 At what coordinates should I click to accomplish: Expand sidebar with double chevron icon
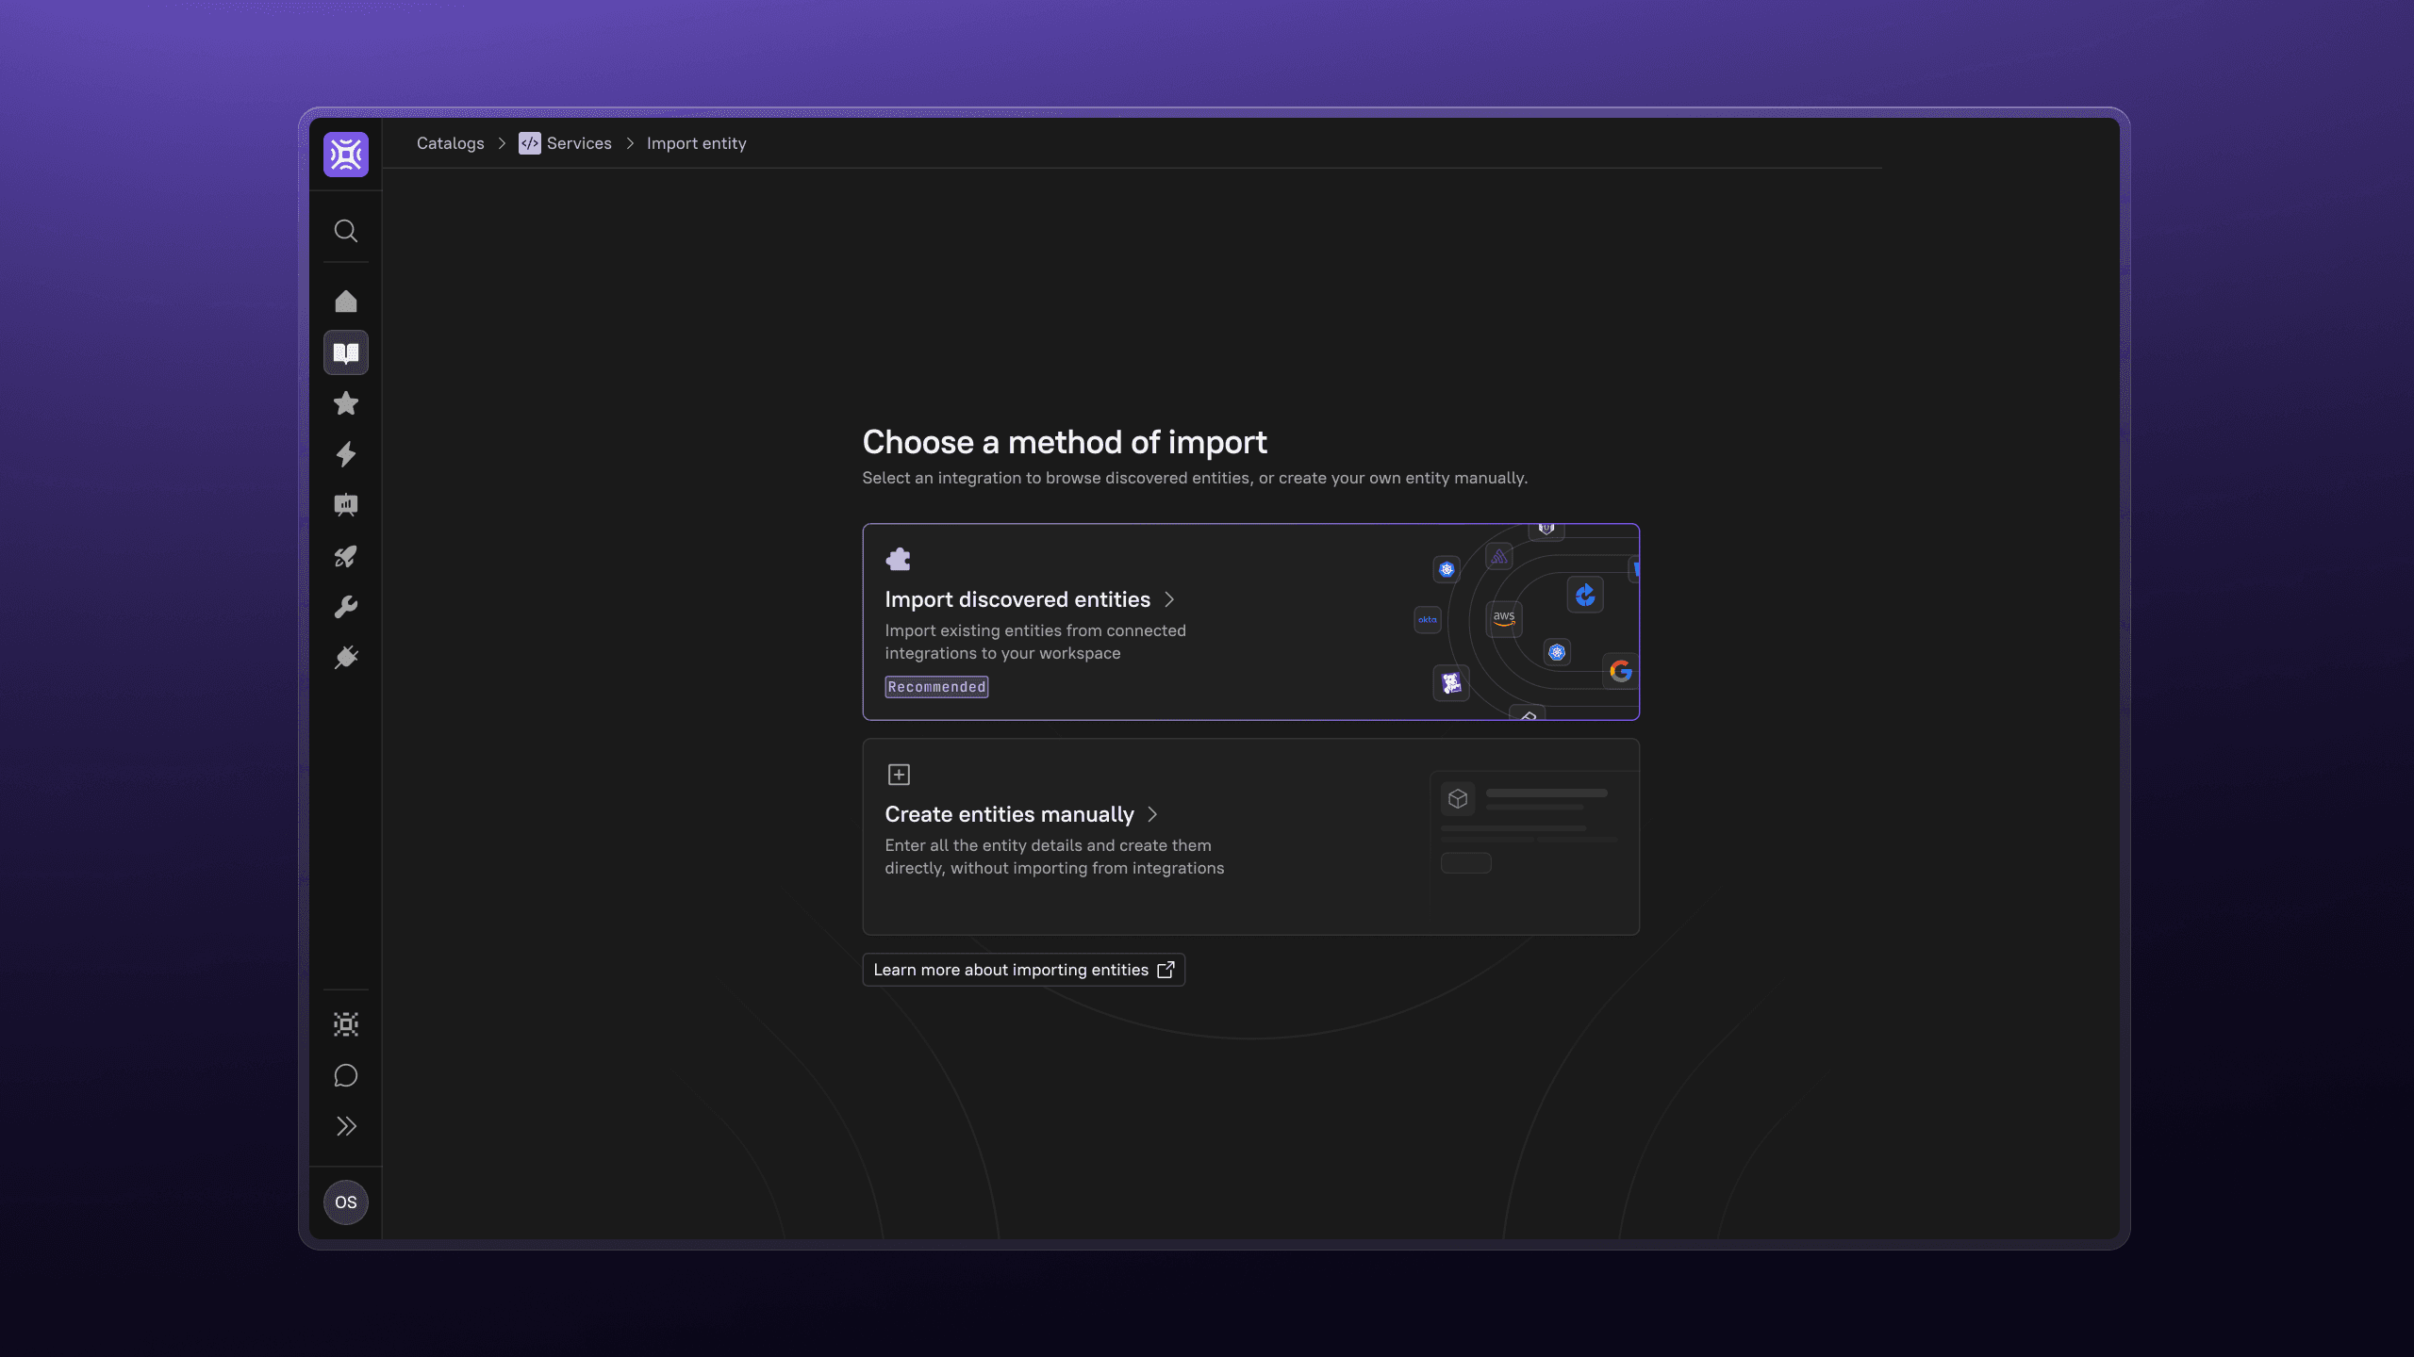pos(346,1126)
